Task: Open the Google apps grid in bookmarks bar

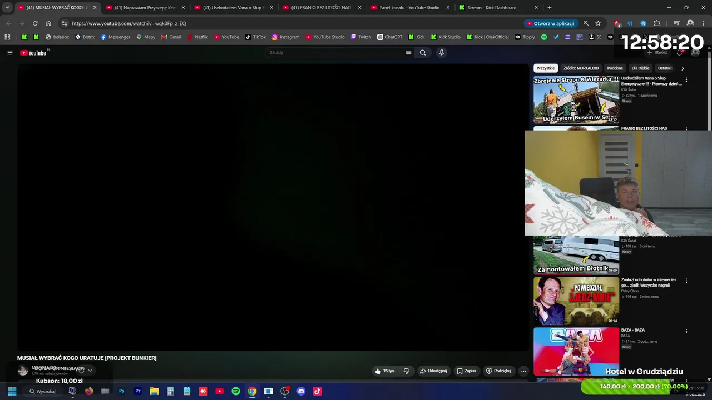Action: pos(7,37)
